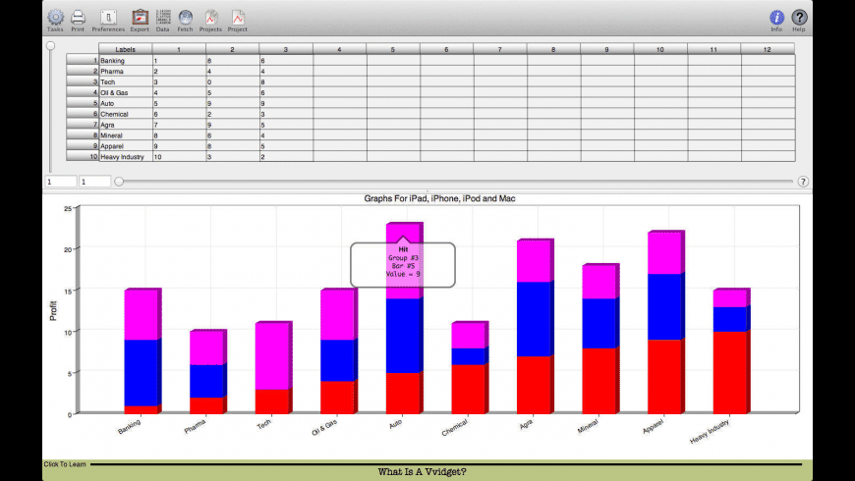This screenshot has height=481, width=855.
Task: Open the blue Info icon
Action: point(776,18)
